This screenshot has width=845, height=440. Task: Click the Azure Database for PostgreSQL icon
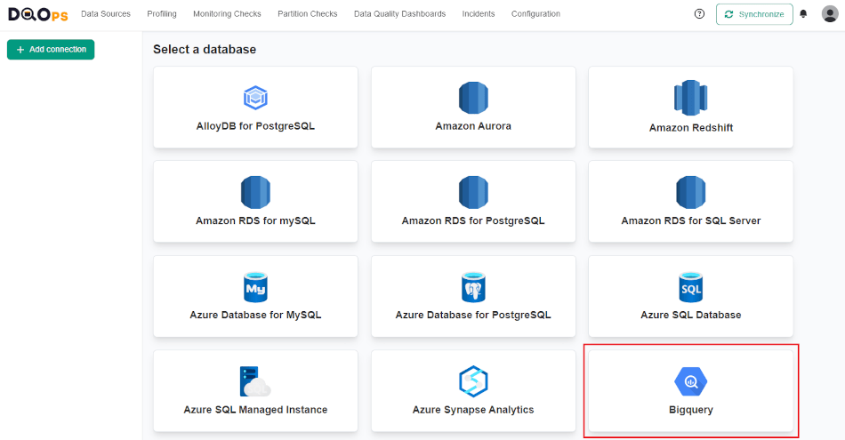click(473, 287)
